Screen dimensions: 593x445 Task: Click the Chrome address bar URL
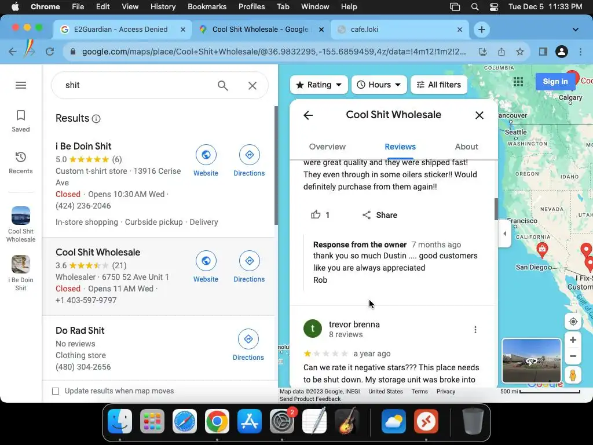[274, 52]
